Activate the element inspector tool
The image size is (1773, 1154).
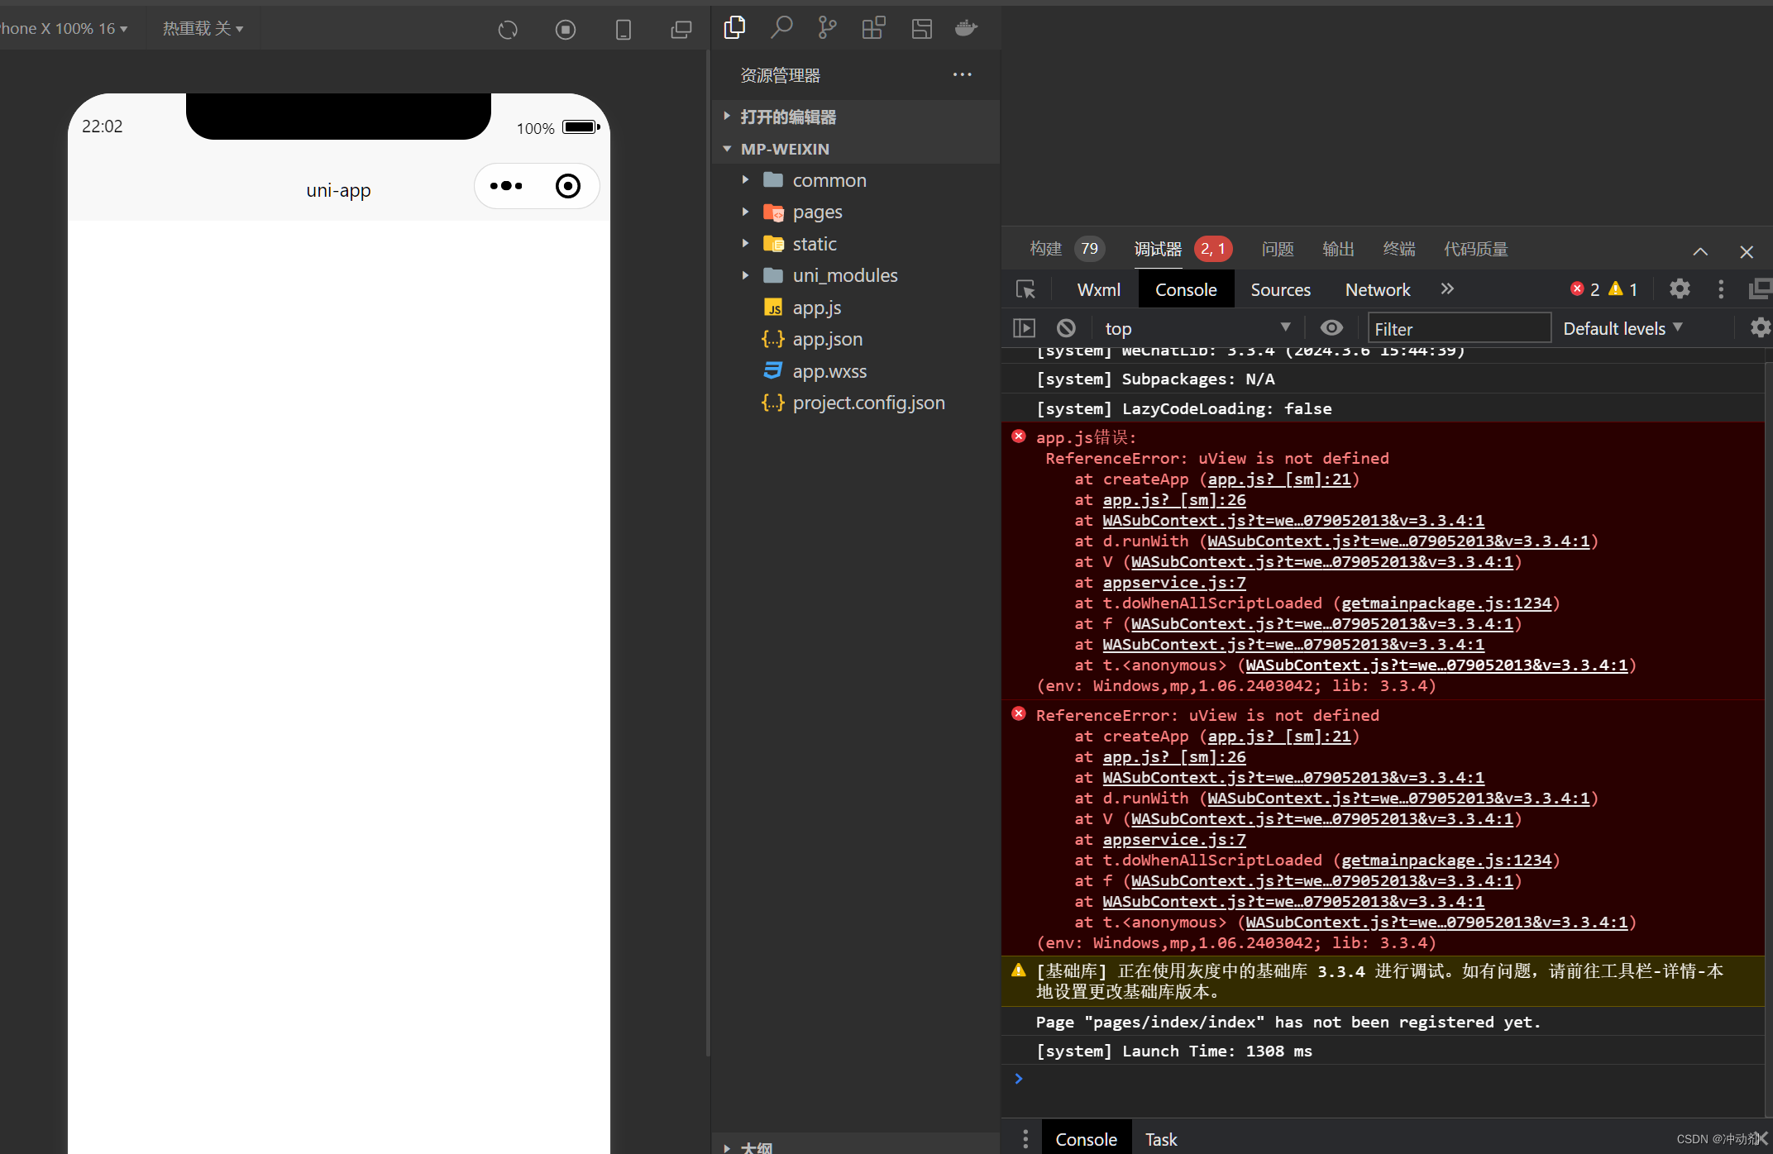tap(1025, 289)
